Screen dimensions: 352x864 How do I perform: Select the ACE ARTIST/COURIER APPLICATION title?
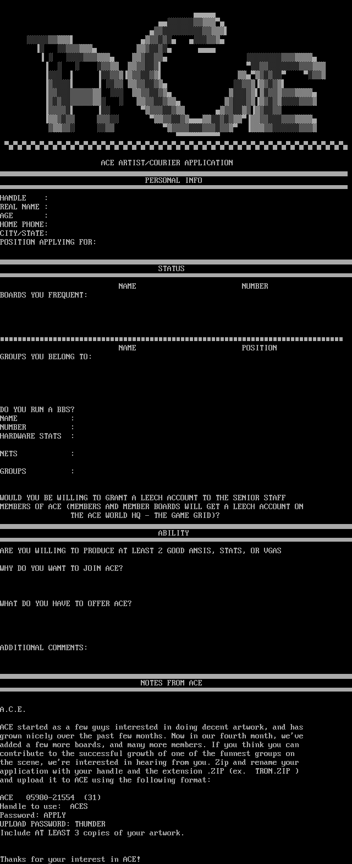167,163
